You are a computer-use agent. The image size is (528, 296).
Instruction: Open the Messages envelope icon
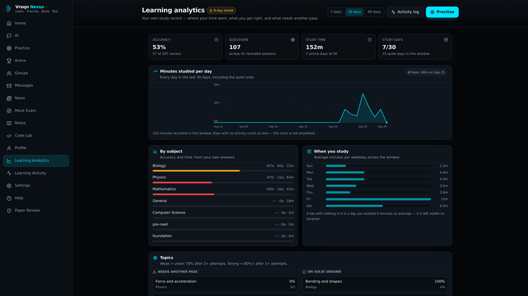9,86
